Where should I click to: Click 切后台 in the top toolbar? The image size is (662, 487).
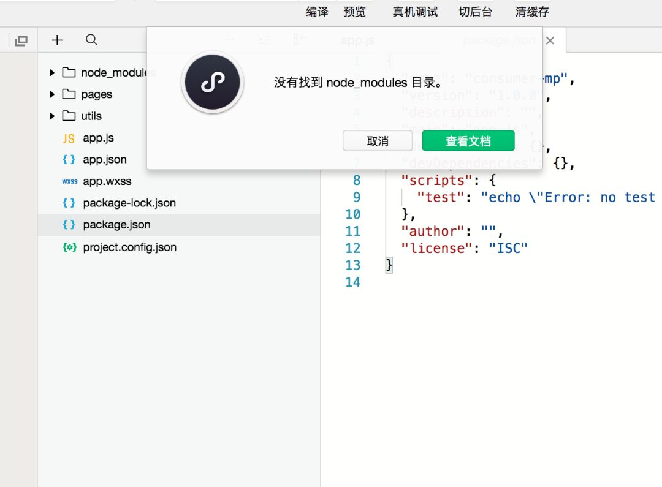476,12
